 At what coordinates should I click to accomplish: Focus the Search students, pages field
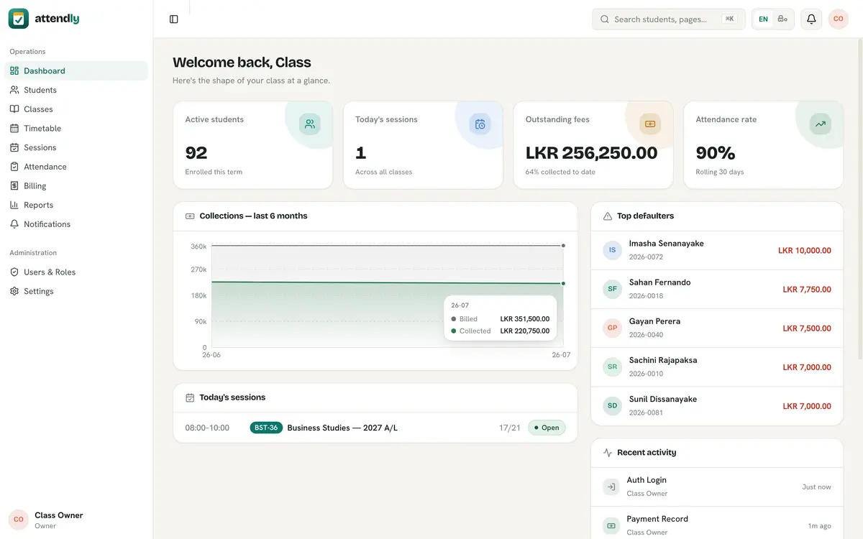(x=669, y=19)
